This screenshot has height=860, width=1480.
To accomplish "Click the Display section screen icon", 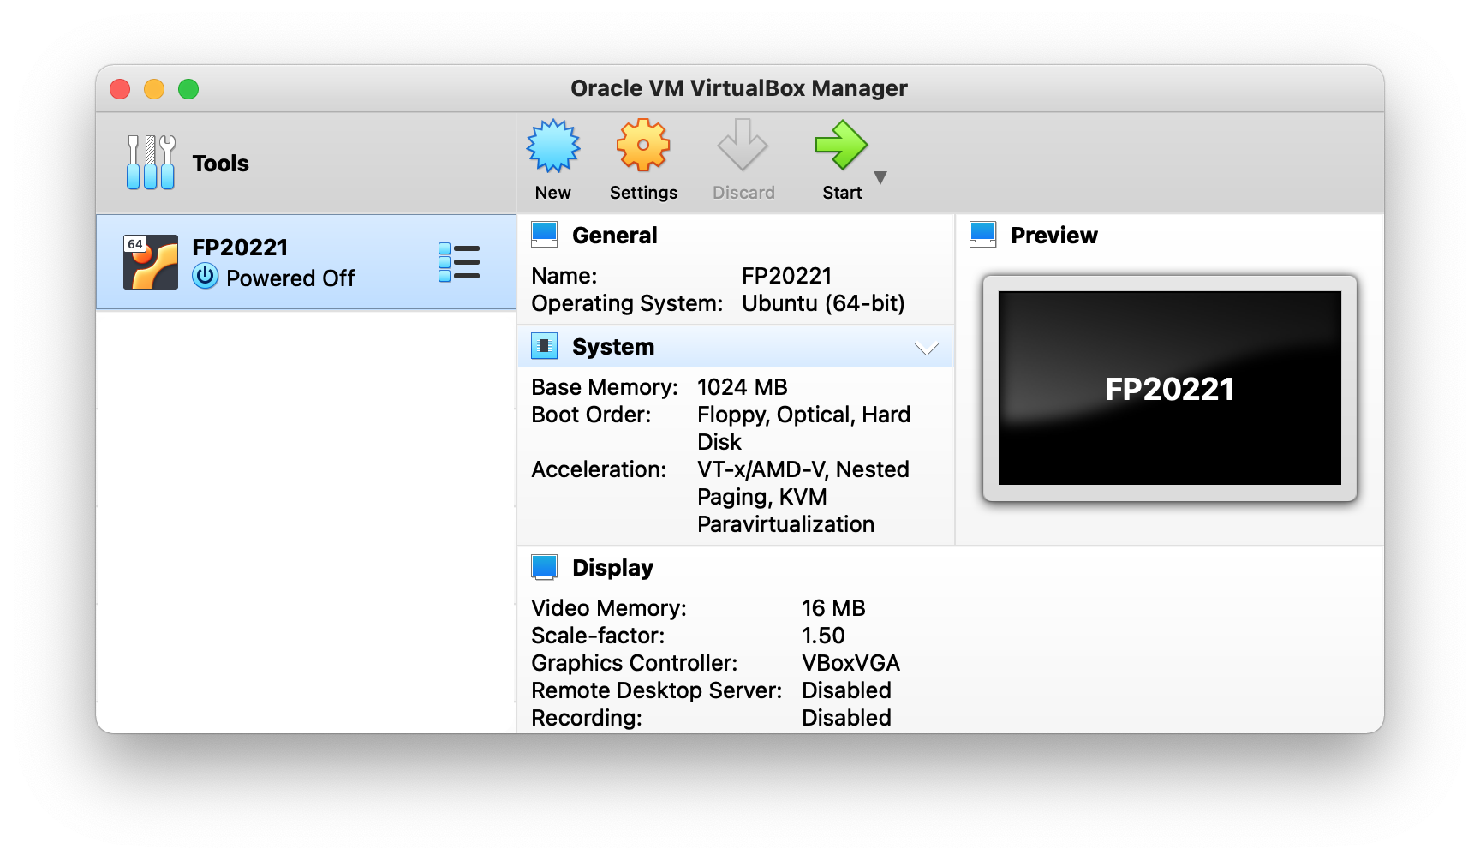I will point(545,567).
